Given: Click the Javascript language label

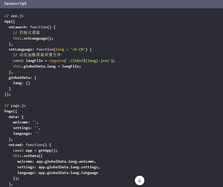Looking at the screenshot, I should pos(15,4).
